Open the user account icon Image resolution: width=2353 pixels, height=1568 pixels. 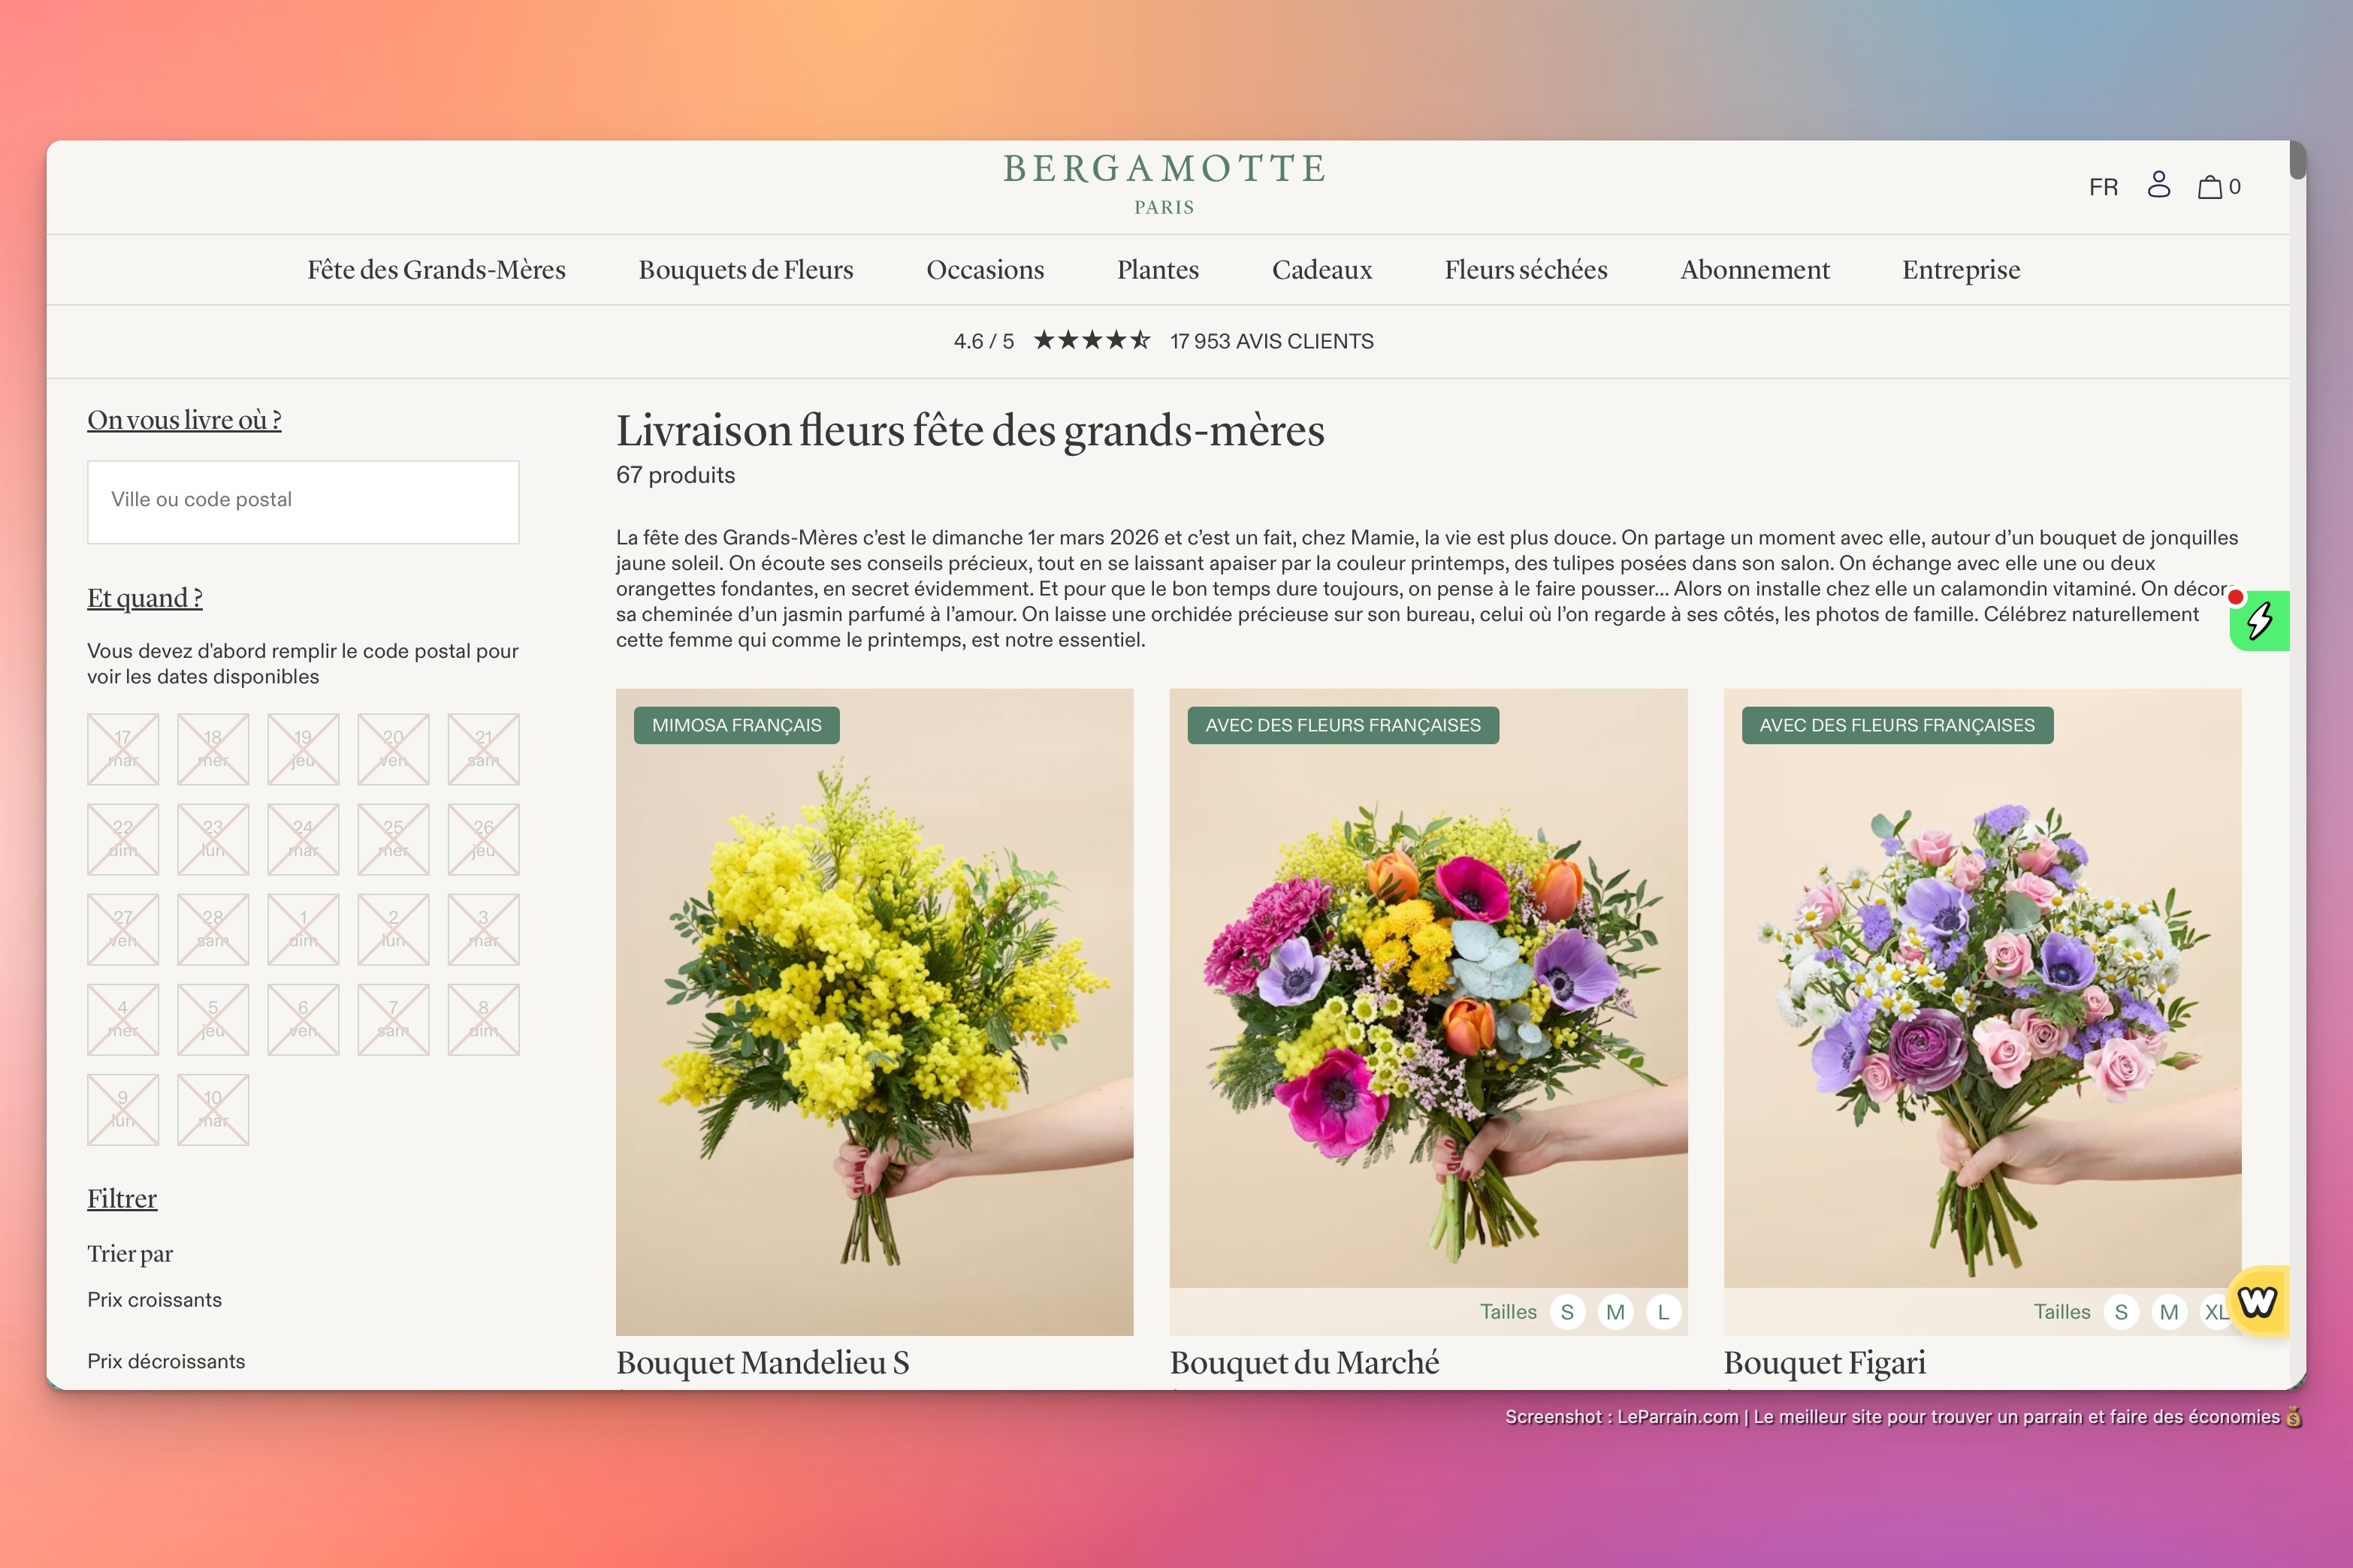[x=2158, y=185]
